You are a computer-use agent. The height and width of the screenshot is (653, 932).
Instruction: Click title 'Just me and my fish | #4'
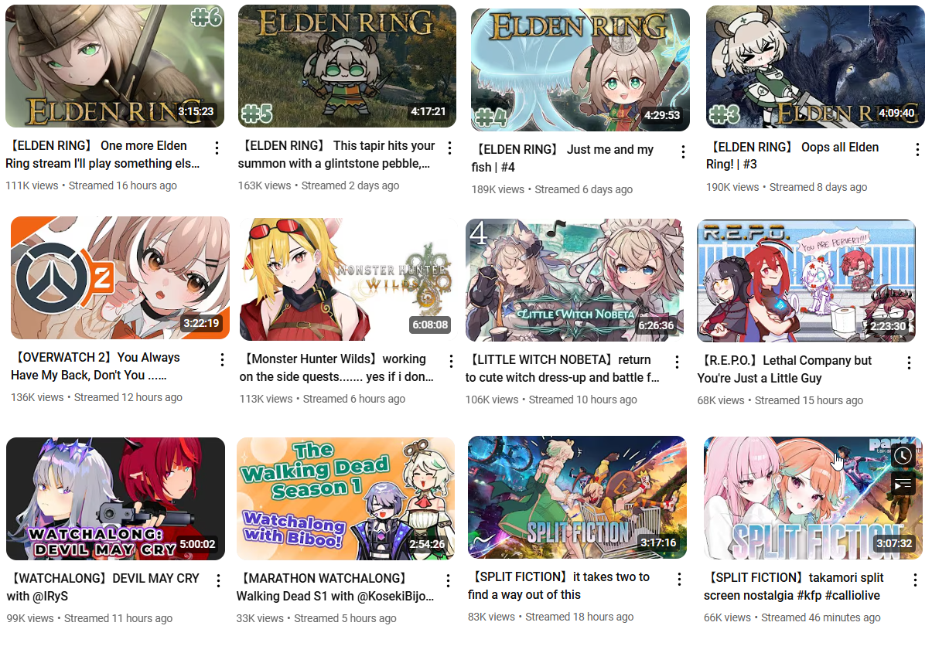point(562,158)
